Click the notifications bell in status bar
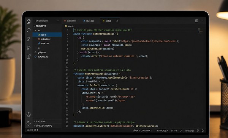228x138 pixels. coord(203,130)
